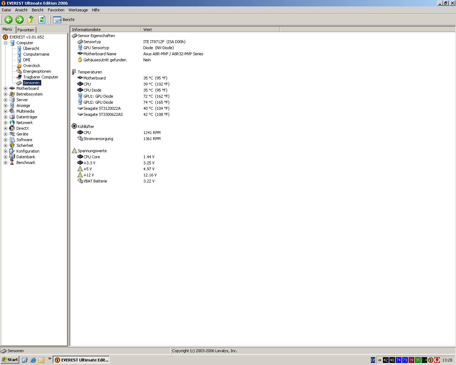Click the tray expand chevron arrow
The height and width of the screenshot is (365, 456).
tap(380, 360)
